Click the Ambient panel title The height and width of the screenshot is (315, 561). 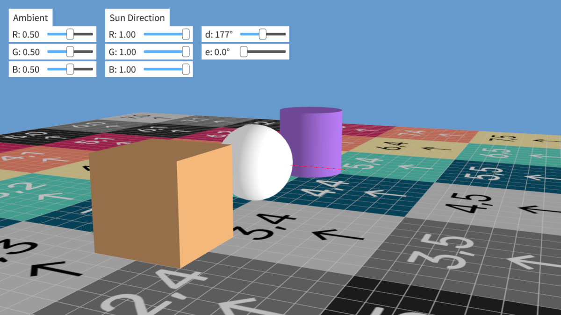tap(30, 18)
